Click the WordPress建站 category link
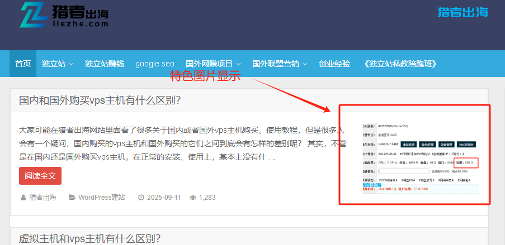 [101, 198]
